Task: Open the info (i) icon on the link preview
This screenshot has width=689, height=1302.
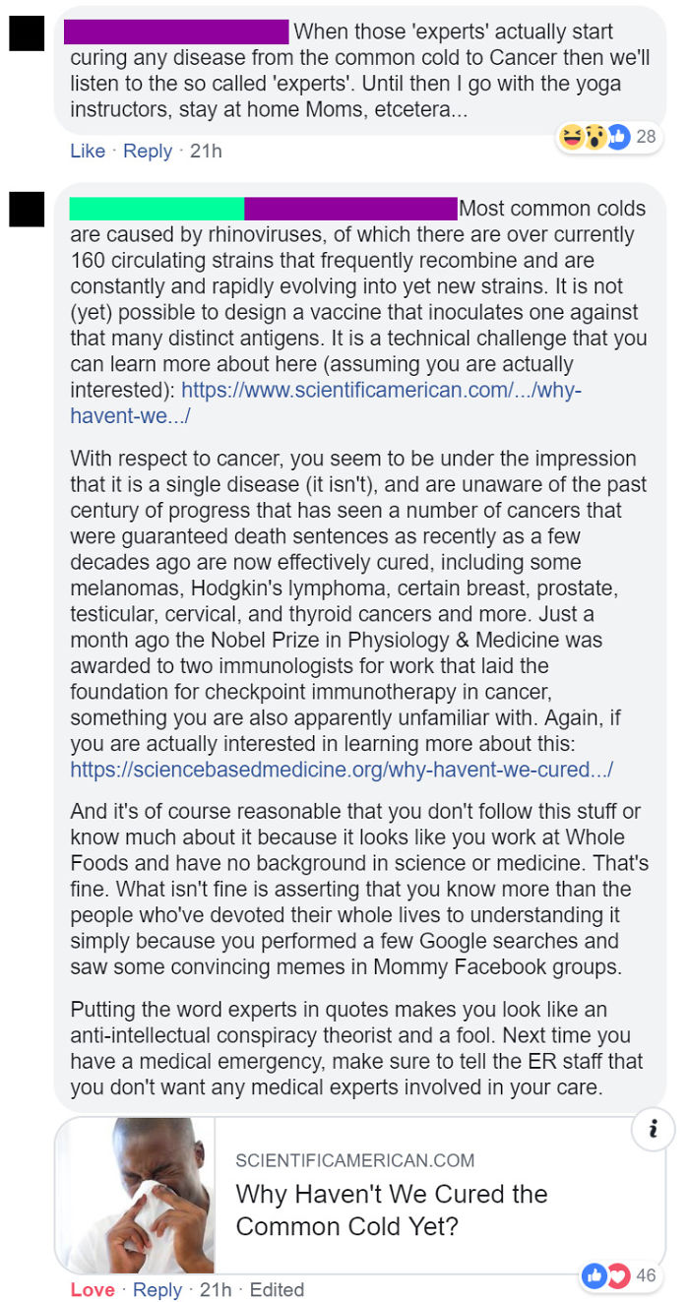Action: [653, 1130]
